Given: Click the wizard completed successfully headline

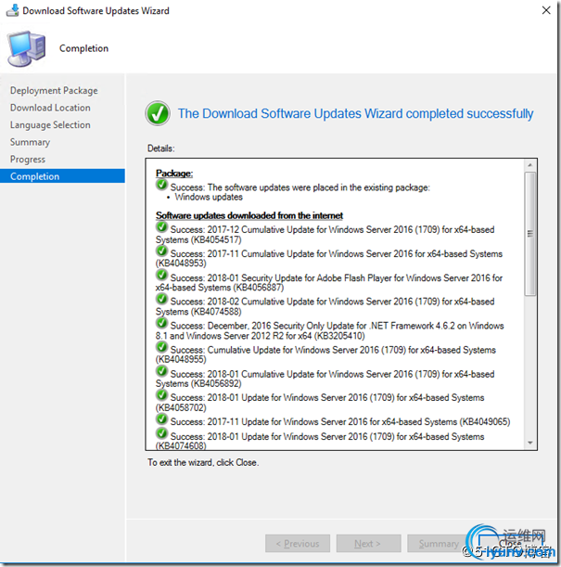Looking at the screenshot, I should coord(355,114).
